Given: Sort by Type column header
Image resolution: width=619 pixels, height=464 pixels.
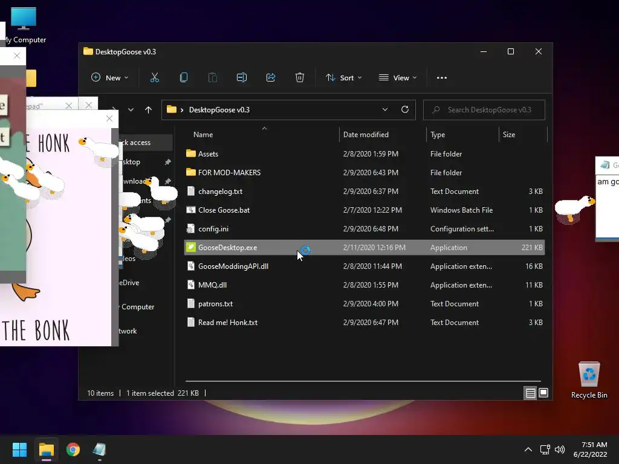Looking at the screenshot, I should 438,135.
